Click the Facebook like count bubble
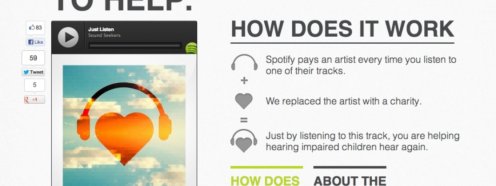This screenshot has width=496, height=186. coord(35,28)
